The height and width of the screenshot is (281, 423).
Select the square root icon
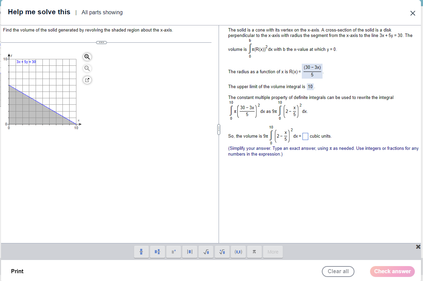pyautogui.click(x=206, y=252)
